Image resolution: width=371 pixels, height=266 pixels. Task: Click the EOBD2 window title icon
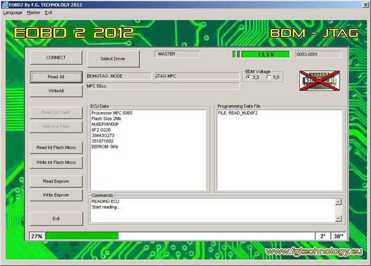(x=5, y=4)
